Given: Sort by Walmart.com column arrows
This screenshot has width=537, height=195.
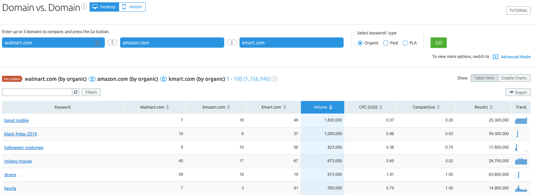Looking at the screenshot, I should click(168, 107).
